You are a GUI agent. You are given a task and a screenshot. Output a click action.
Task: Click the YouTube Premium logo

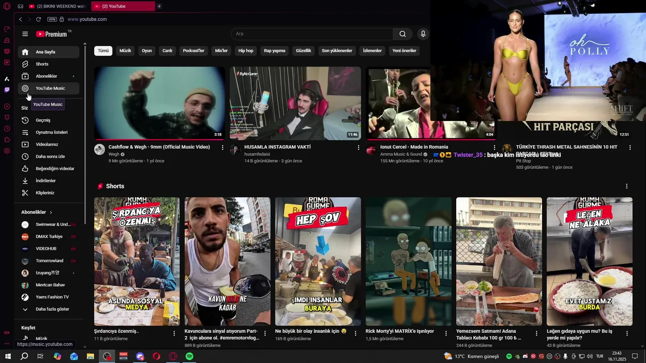[x=51, y=34]
